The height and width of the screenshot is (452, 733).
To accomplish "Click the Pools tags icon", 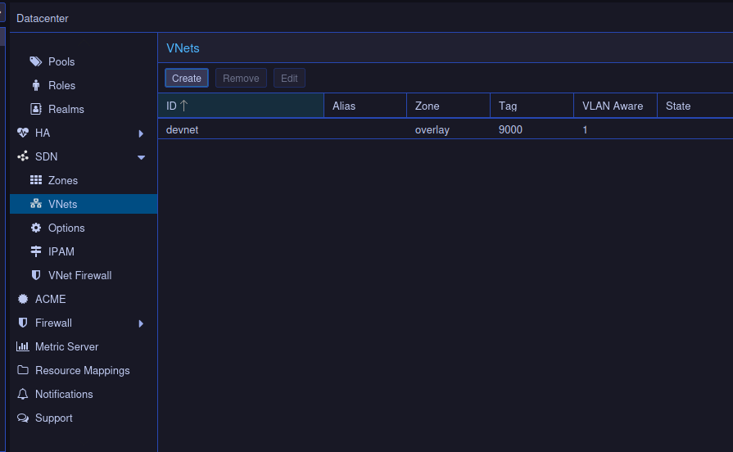I will 36,61.
